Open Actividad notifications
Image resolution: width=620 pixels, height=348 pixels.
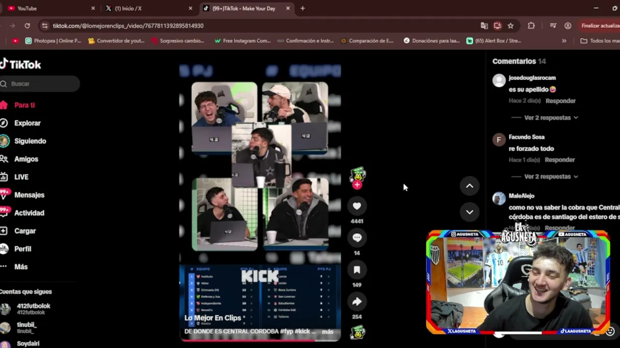pyautogui.click(x=29, y=213)
